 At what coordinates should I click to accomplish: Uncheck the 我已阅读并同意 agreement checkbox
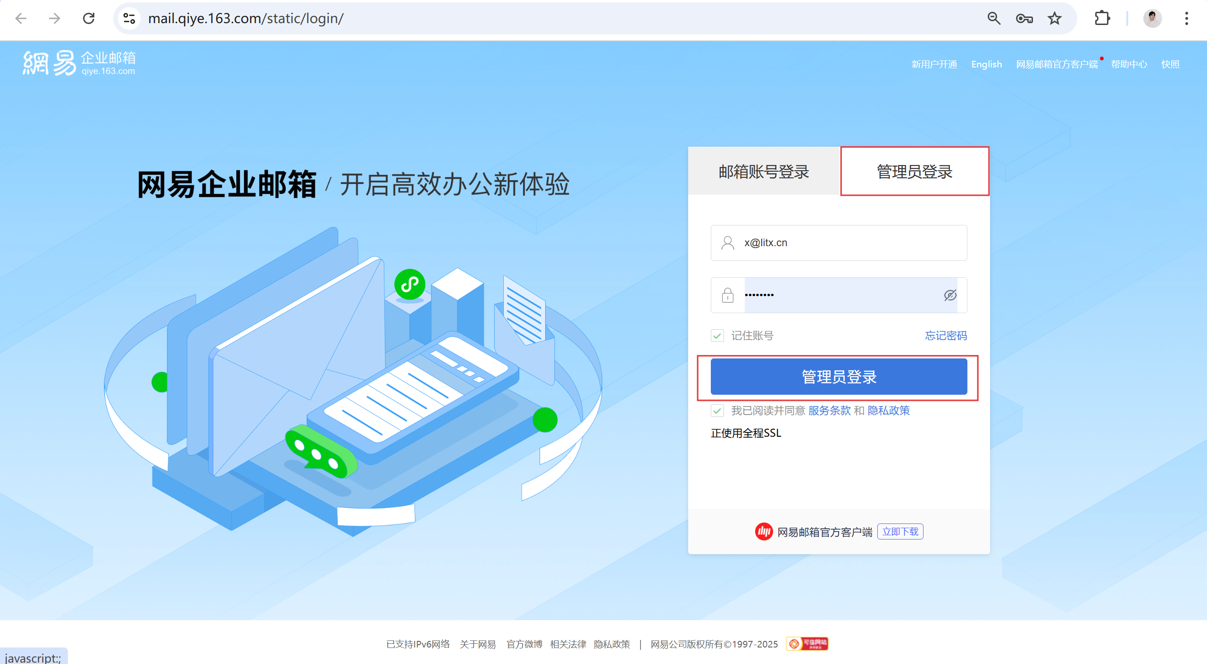(717, 411)
